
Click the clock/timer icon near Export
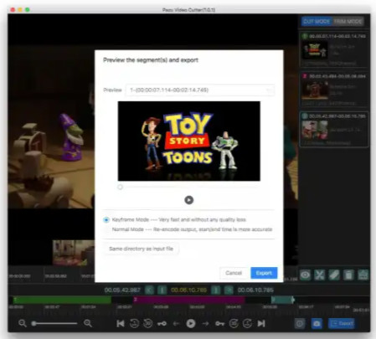(300, 324)
